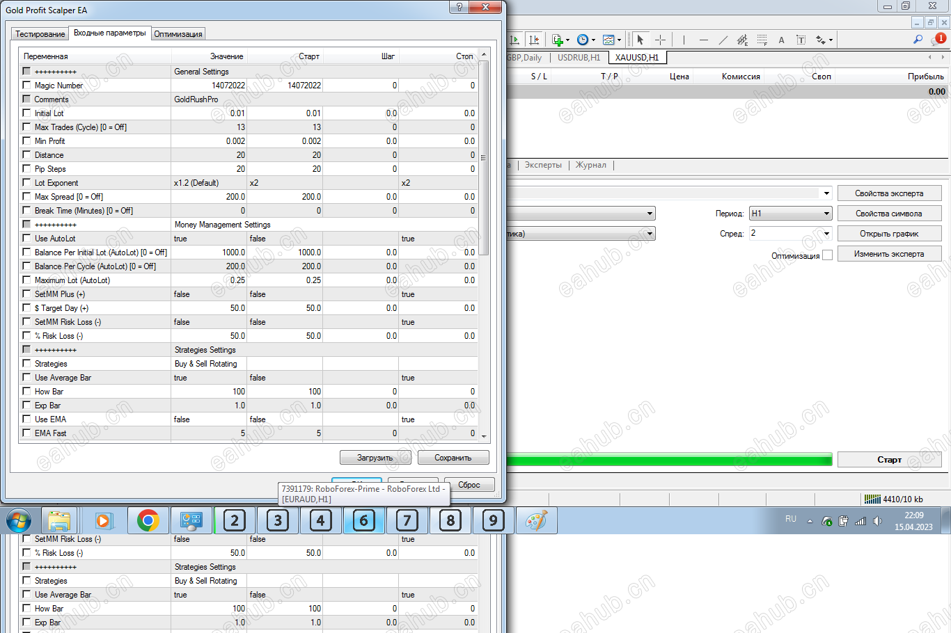Open Свойства эксперта

(889, 193)
